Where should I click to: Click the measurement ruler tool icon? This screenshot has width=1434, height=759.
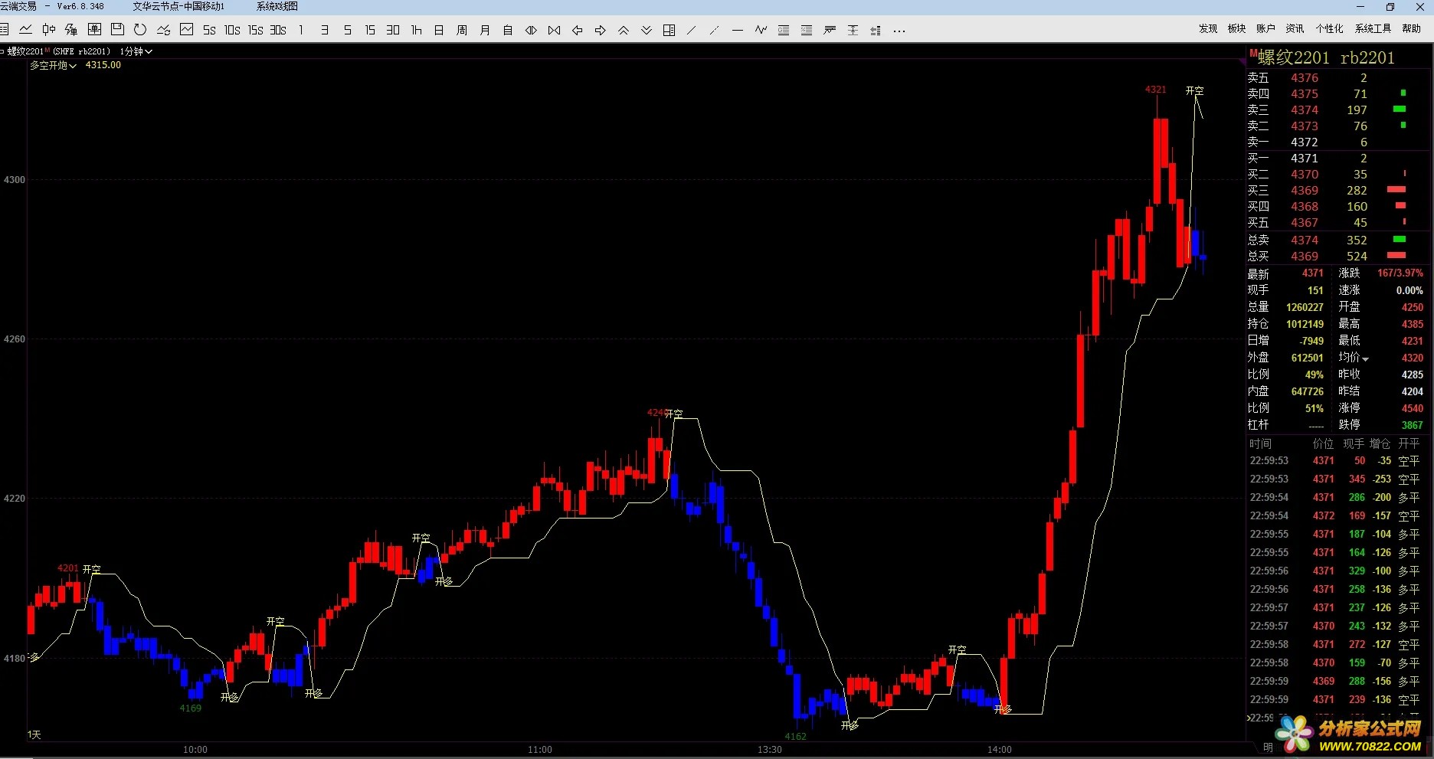[853, 30]
